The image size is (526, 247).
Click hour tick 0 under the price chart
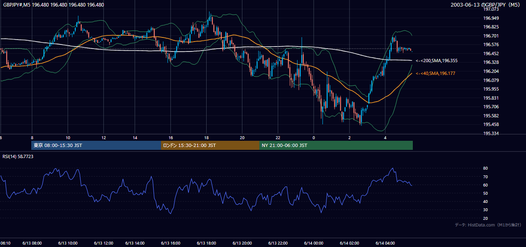[x=314, y=137]
